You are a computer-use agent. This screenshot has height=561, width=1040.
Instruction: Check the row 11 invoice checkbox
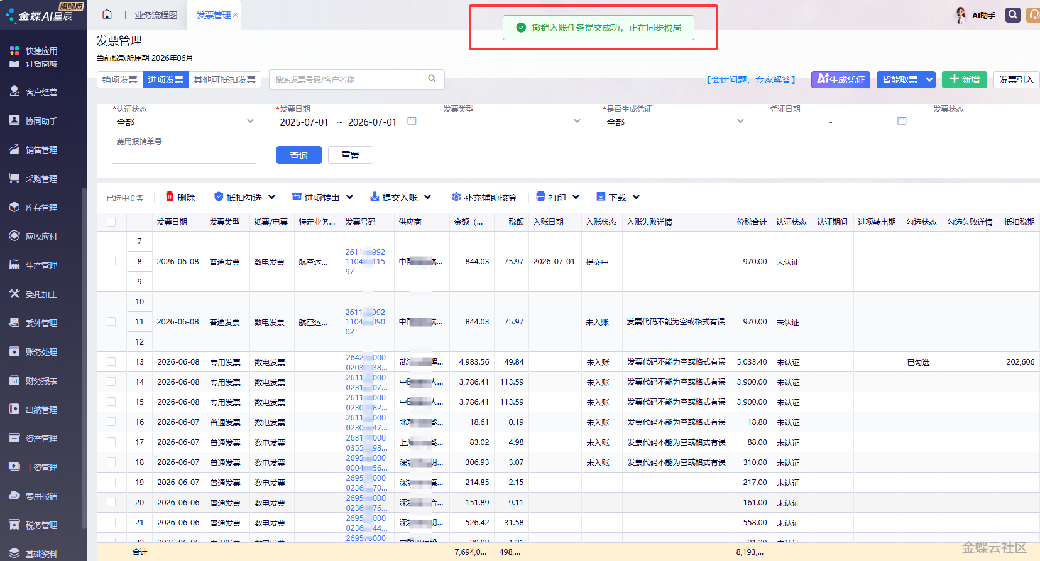[x=111, y=321]
